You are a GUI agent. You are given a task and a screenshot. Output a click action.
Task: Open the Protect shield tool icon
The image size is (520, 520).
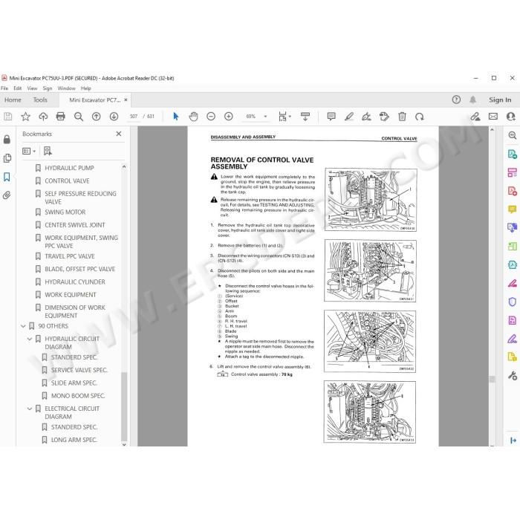(513, 302)
